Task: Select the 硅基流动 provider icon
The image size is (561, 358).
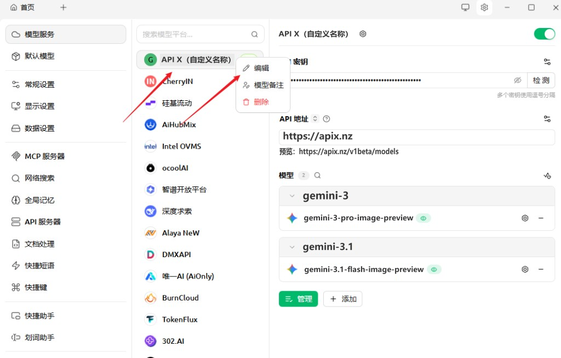Action: [x=151, y=103]
